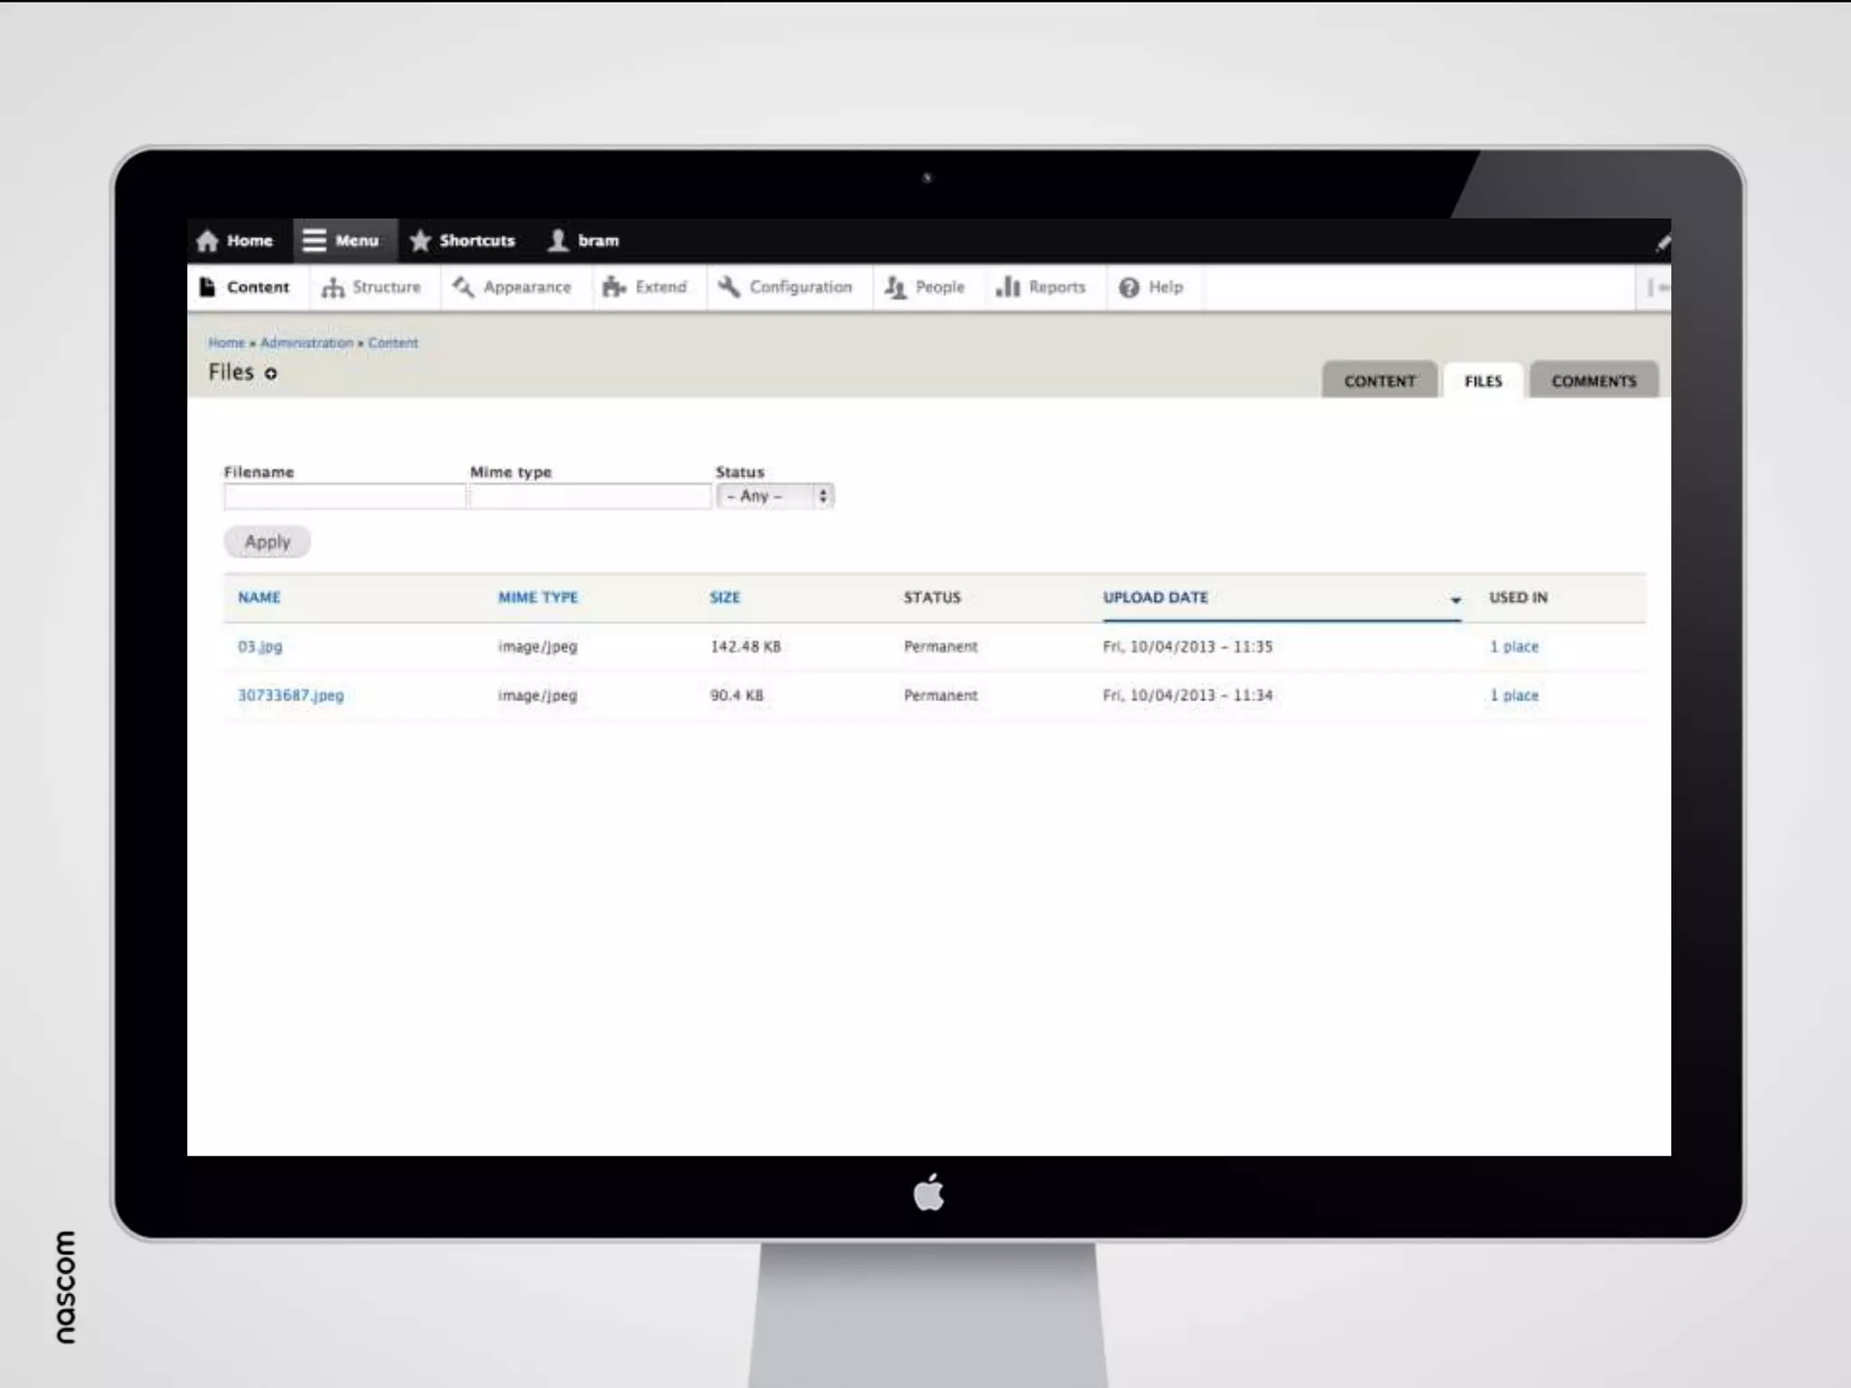Open the Administration breadcrumb link

(306, 343)
